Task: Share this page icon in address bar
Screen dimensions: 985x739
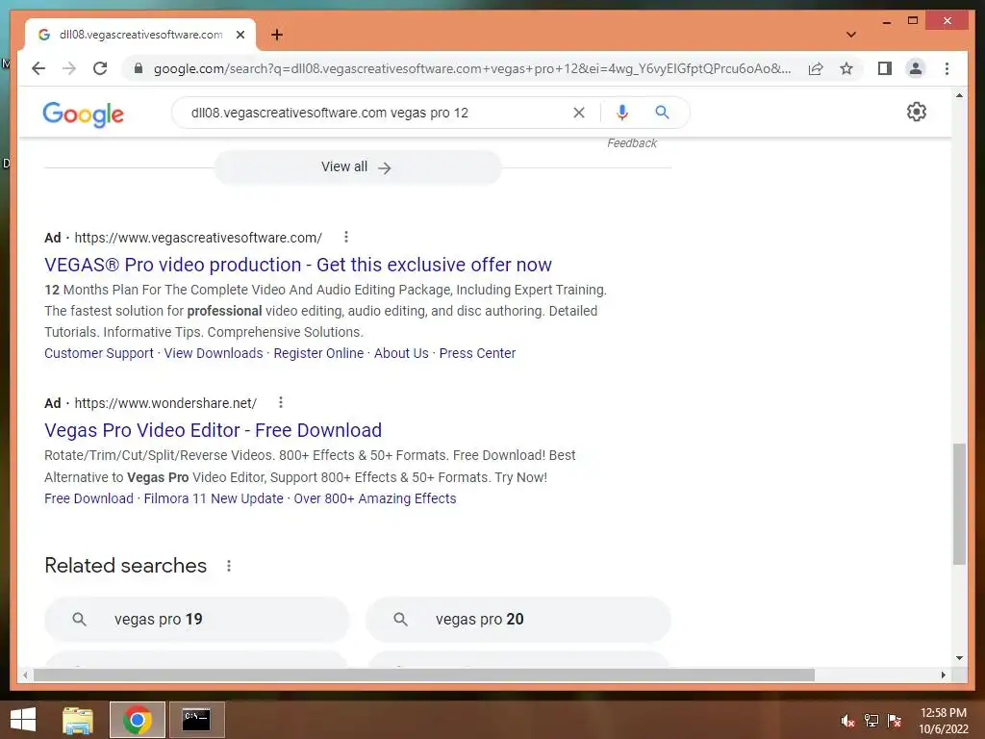Action: click(816, 68)
